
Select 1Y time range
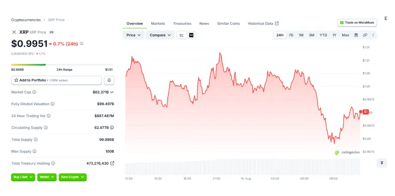click(334, 35)
